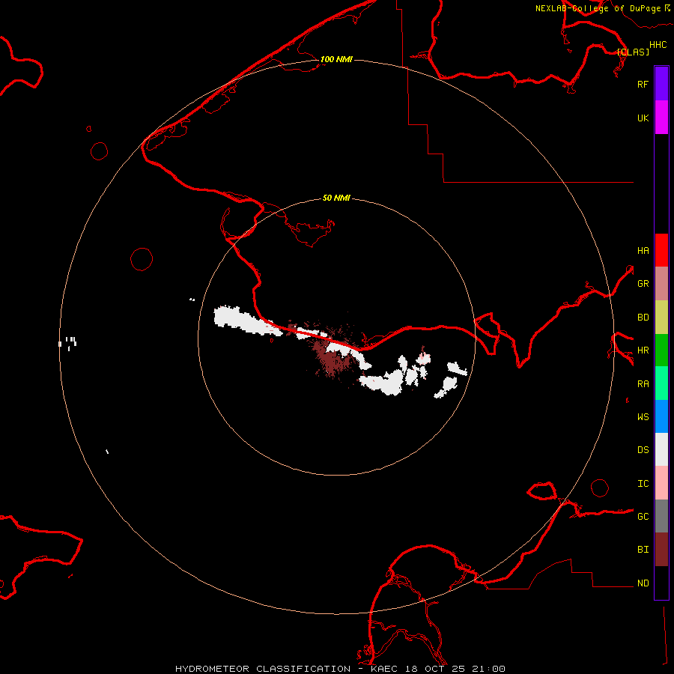Image resolution: width=674 pixels, height=674 pixels.
Task: Click the HA legend label
Action: 643,250
